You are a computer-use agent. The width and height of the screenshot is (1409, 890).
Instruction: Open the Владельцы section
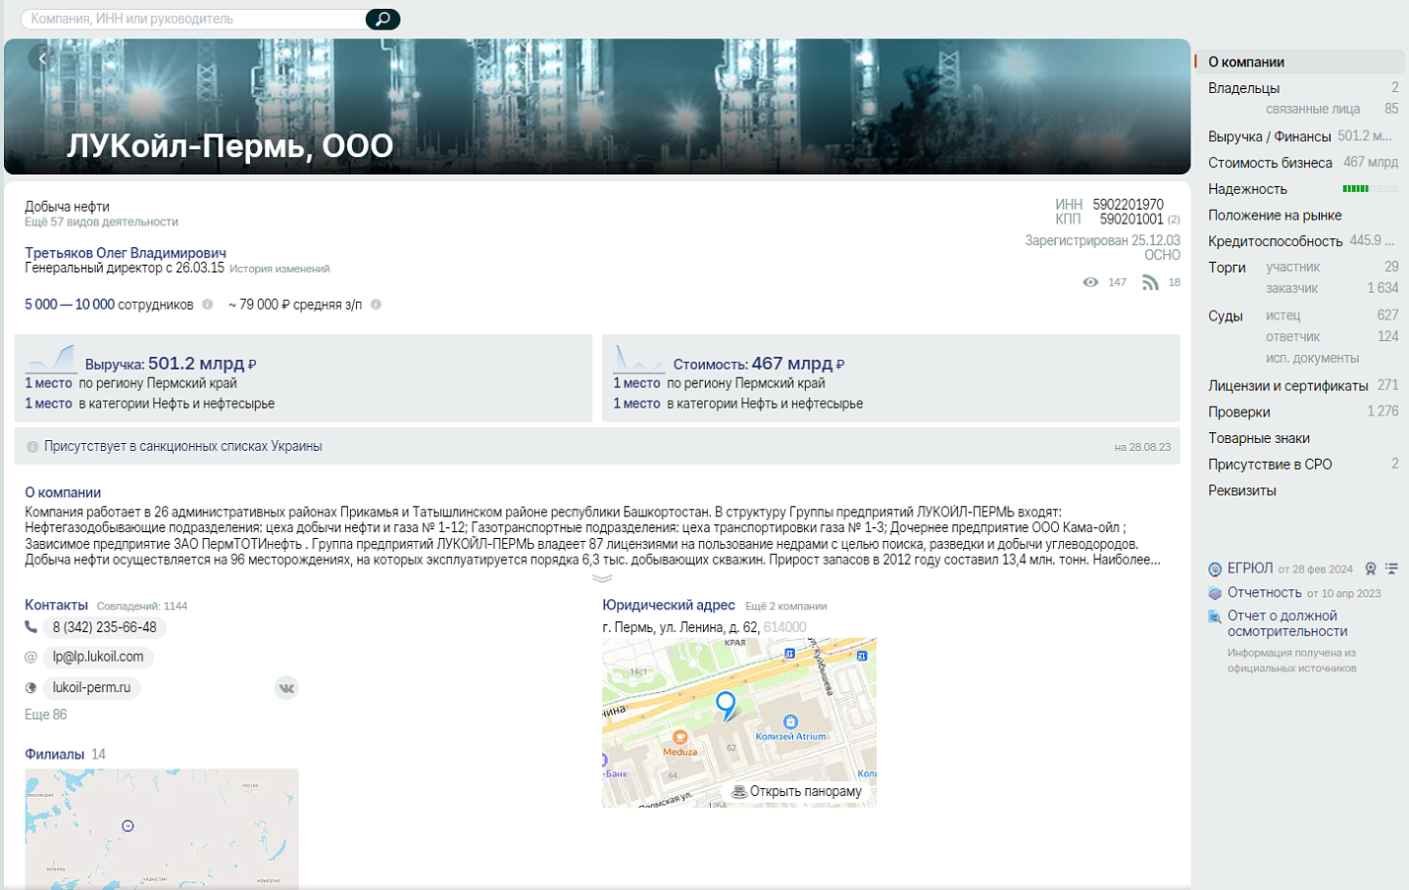pos(1244,88)
